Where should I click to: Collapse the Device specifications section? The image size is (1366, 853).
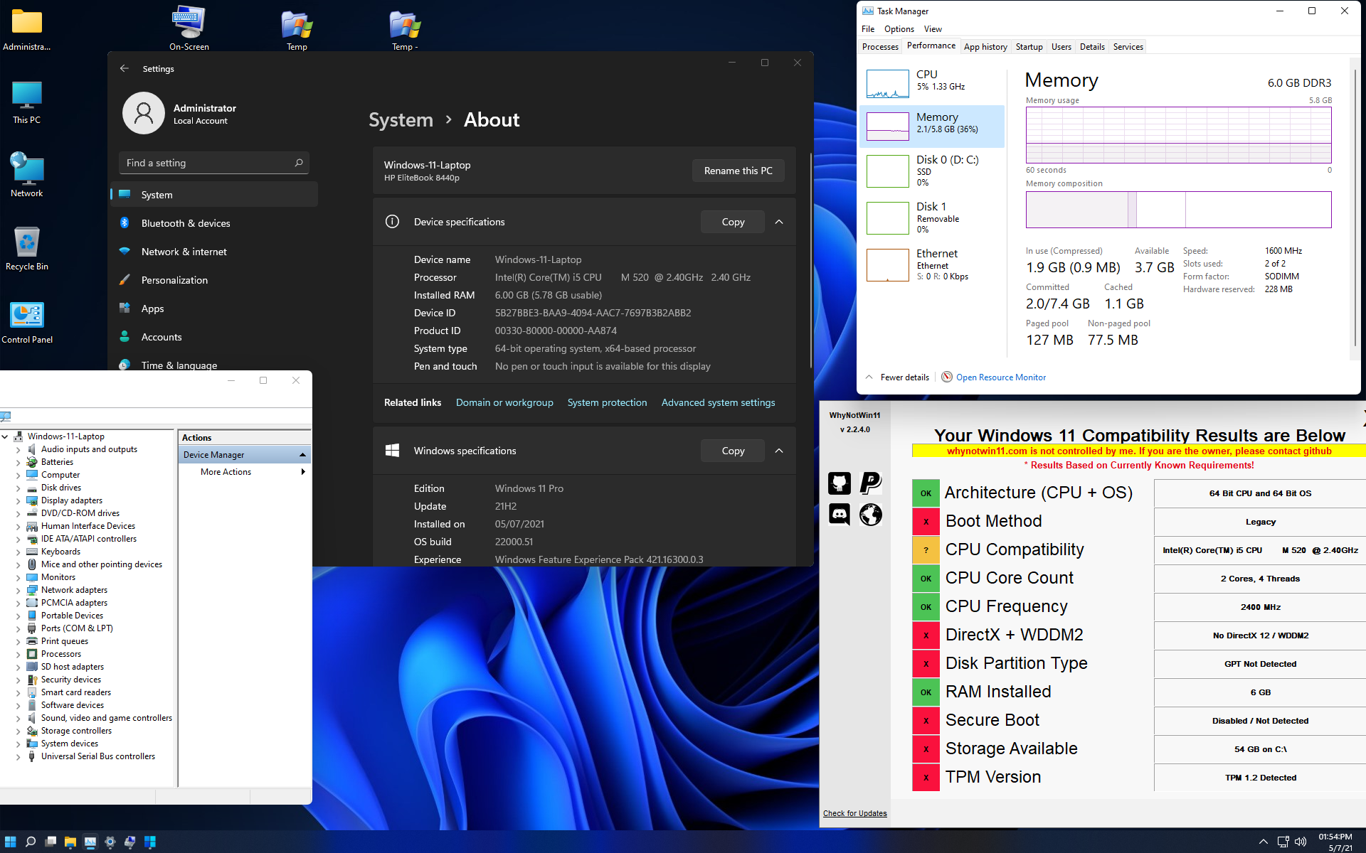click(x=779, y=222)
